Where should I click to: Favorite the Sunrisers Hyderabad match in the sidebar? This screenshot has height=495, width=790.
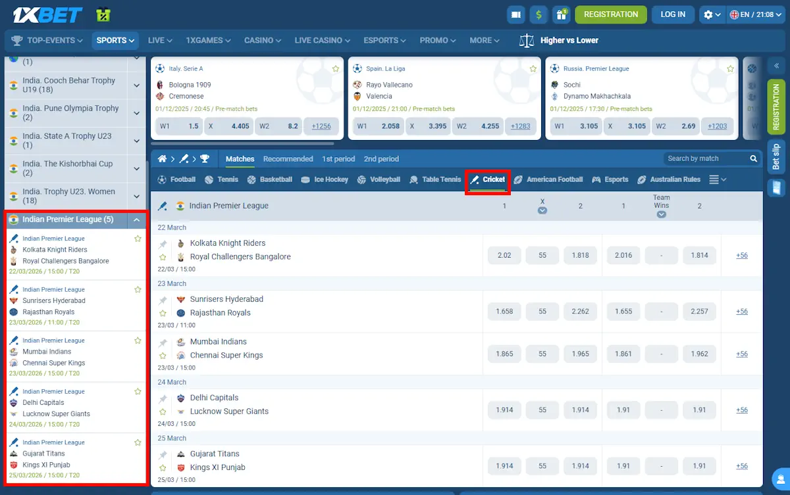pos(138,289)
